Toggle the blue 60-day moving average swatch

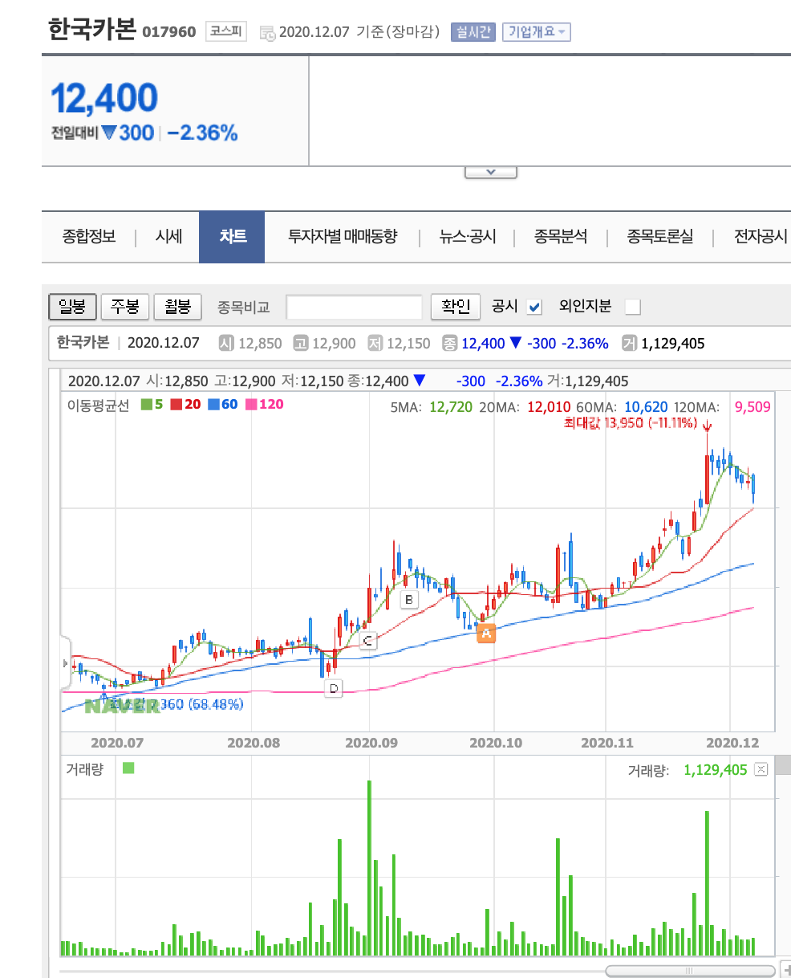tap(213, 405)
